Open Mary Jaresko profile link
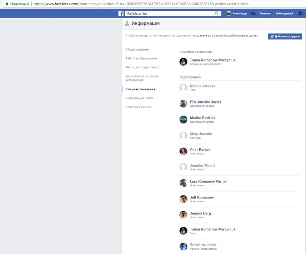This screenshot has height=254, width=306. click(x=201, y=134)
